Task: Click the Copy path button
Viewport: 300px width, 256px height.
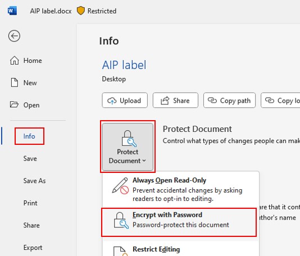Action: [x=229, y=100]
